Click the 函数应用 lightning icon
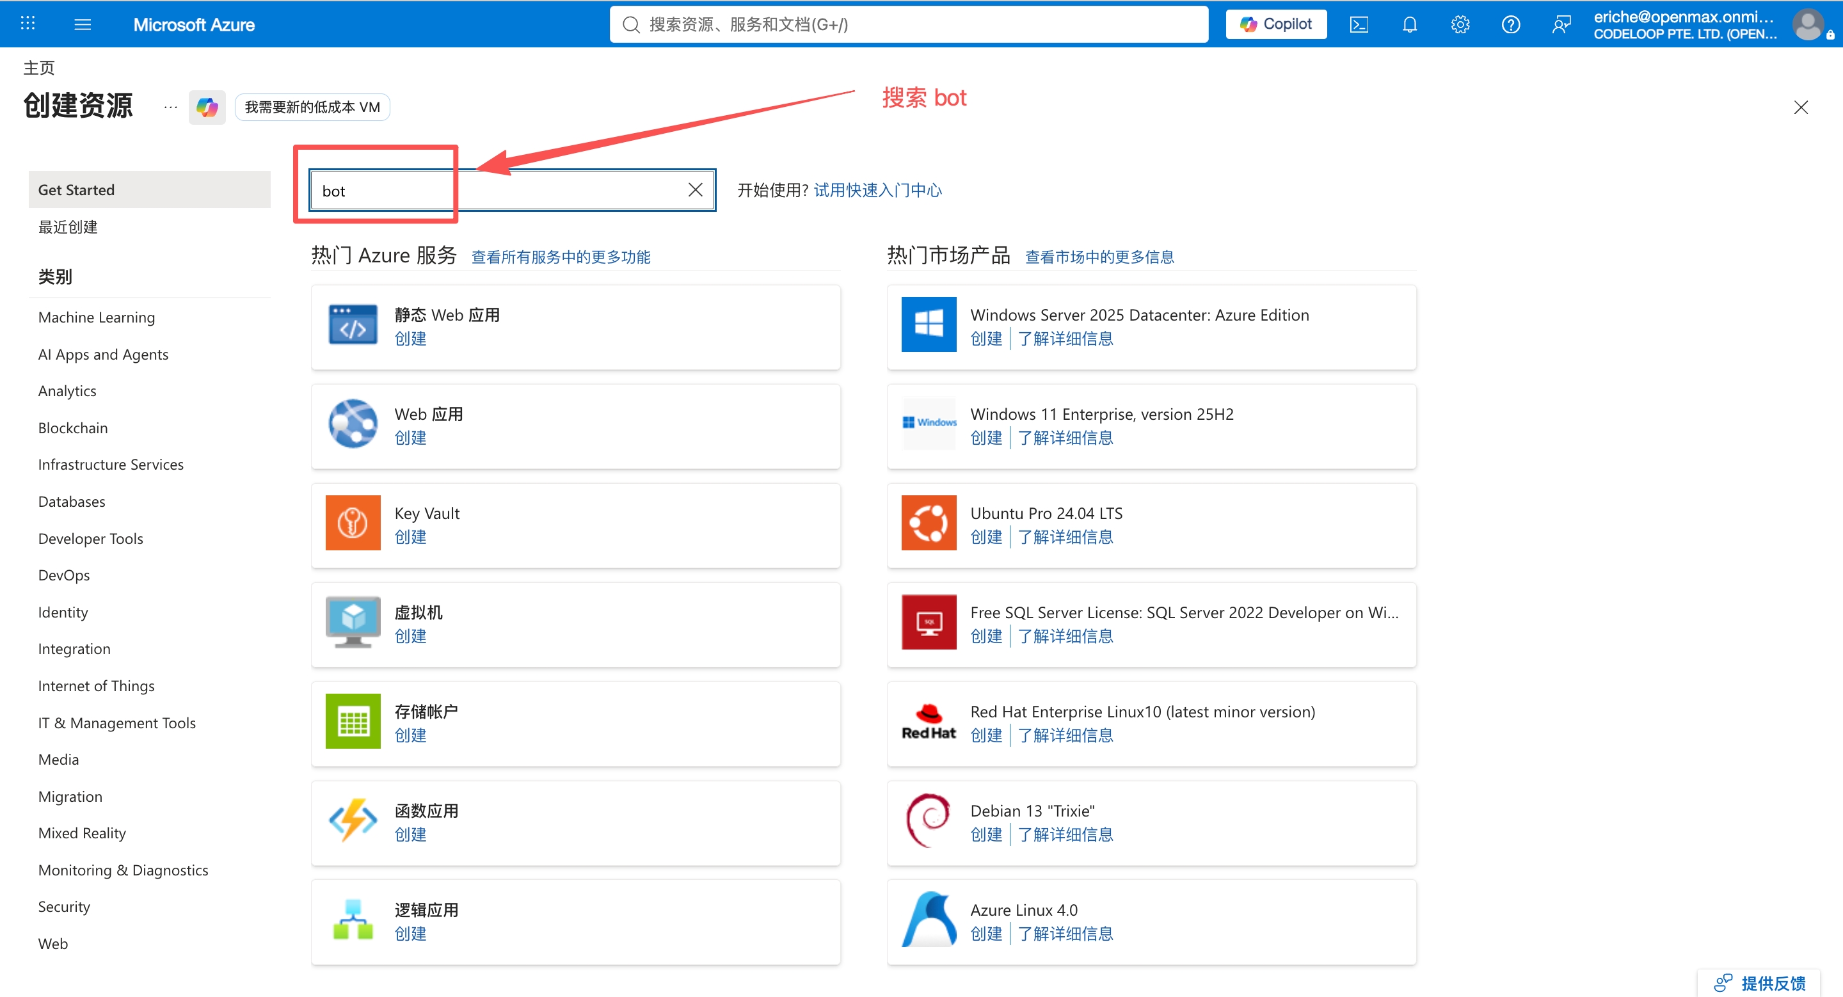 tap(353, 820)
